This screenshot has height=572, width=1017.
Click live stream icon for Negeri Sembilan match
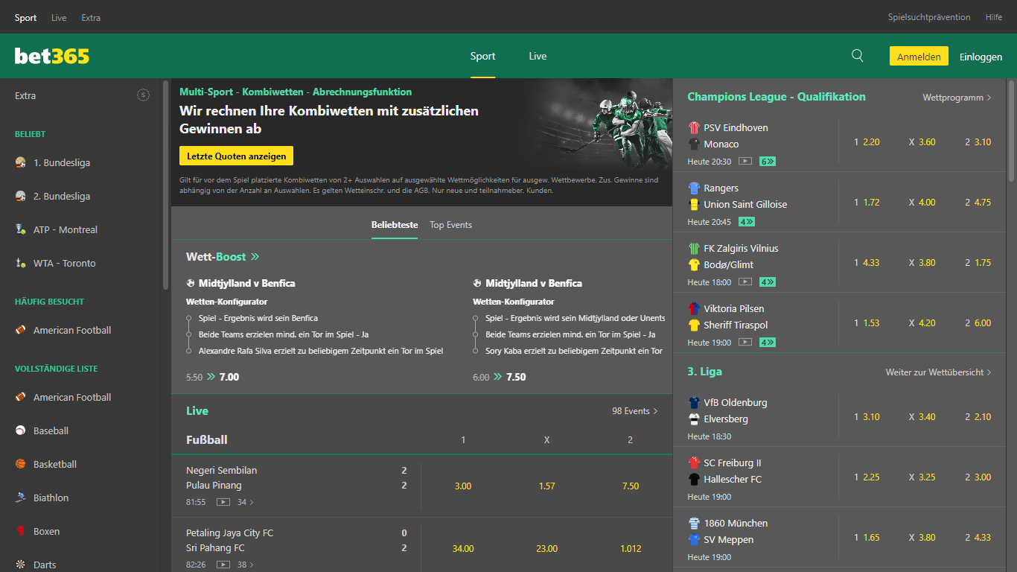click(x=223, y=502)
